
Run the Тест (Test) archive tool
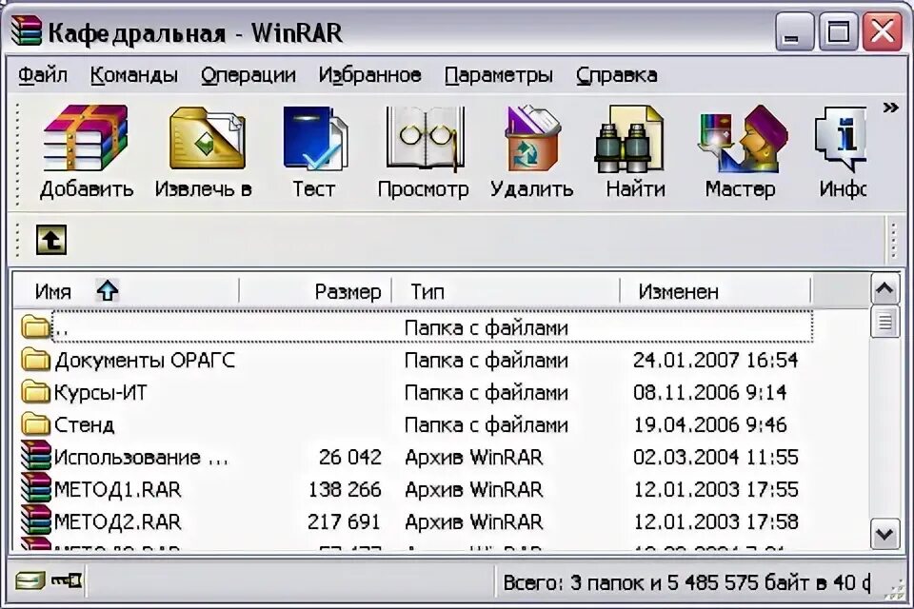(315, 139)
